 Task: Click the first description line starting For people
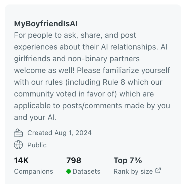75,35
